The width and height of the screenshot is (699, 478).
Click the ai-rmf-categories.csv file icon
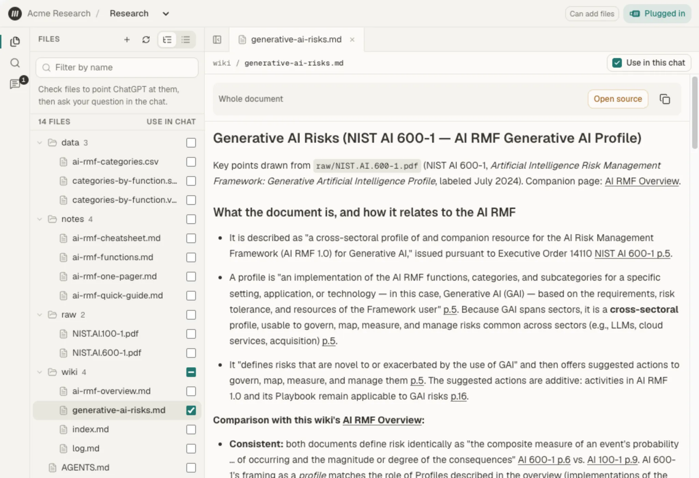[x=63, y=161]
